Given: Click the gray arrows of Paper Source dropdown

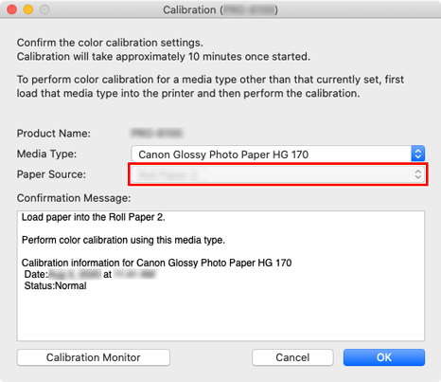Looking at the screenshot, I should coord(418,174).
